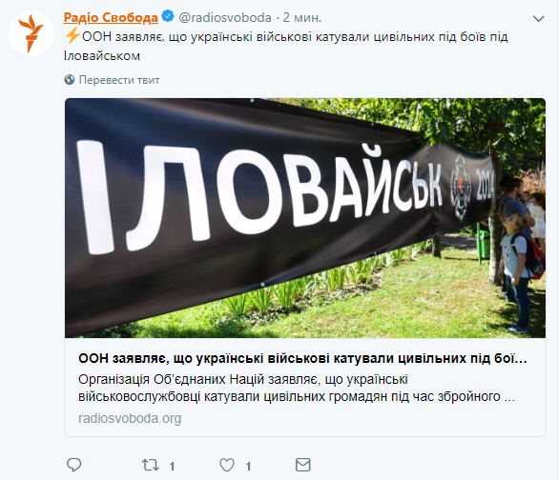
Task: Open the tweet timestamp '2 мин.'
Action: (x=302, y=17)
